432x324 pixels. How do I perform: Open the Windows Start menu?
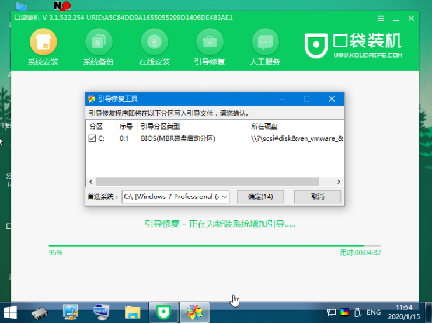pyautogui.click(x=10, y=312)
